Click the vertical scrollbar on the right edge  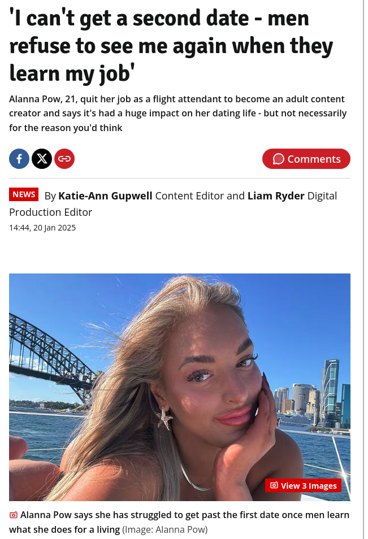click(x=363, y=269)
